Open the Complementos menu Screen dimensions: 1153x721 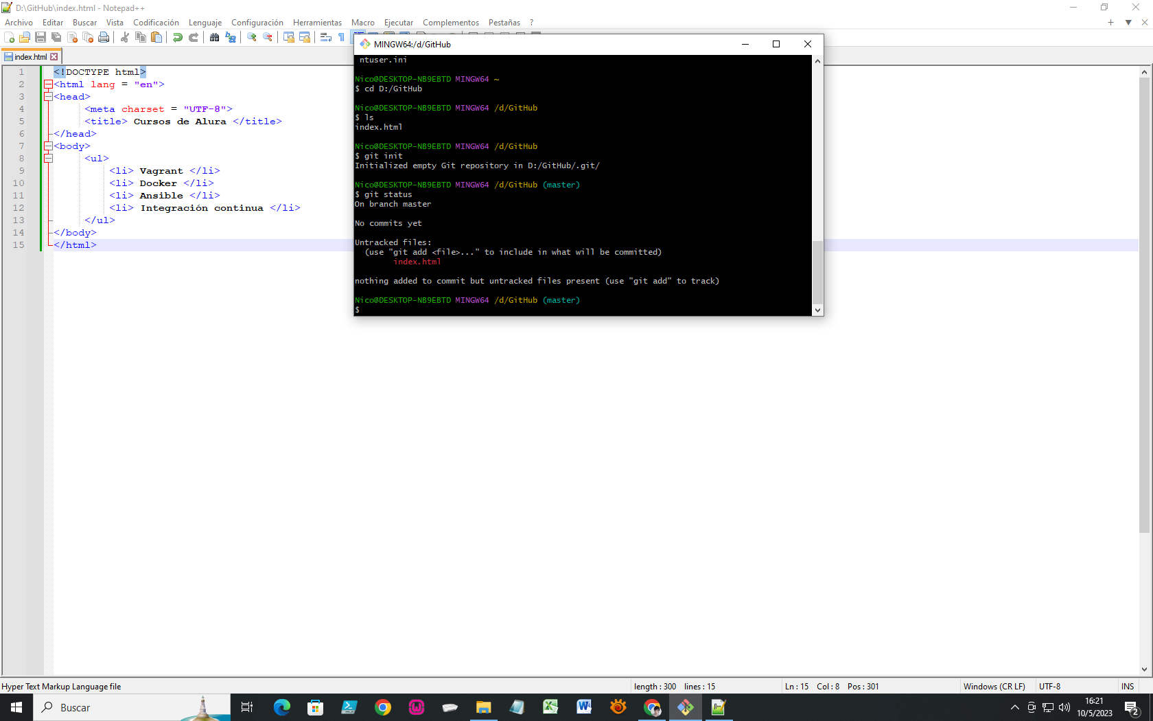point(451,23)
